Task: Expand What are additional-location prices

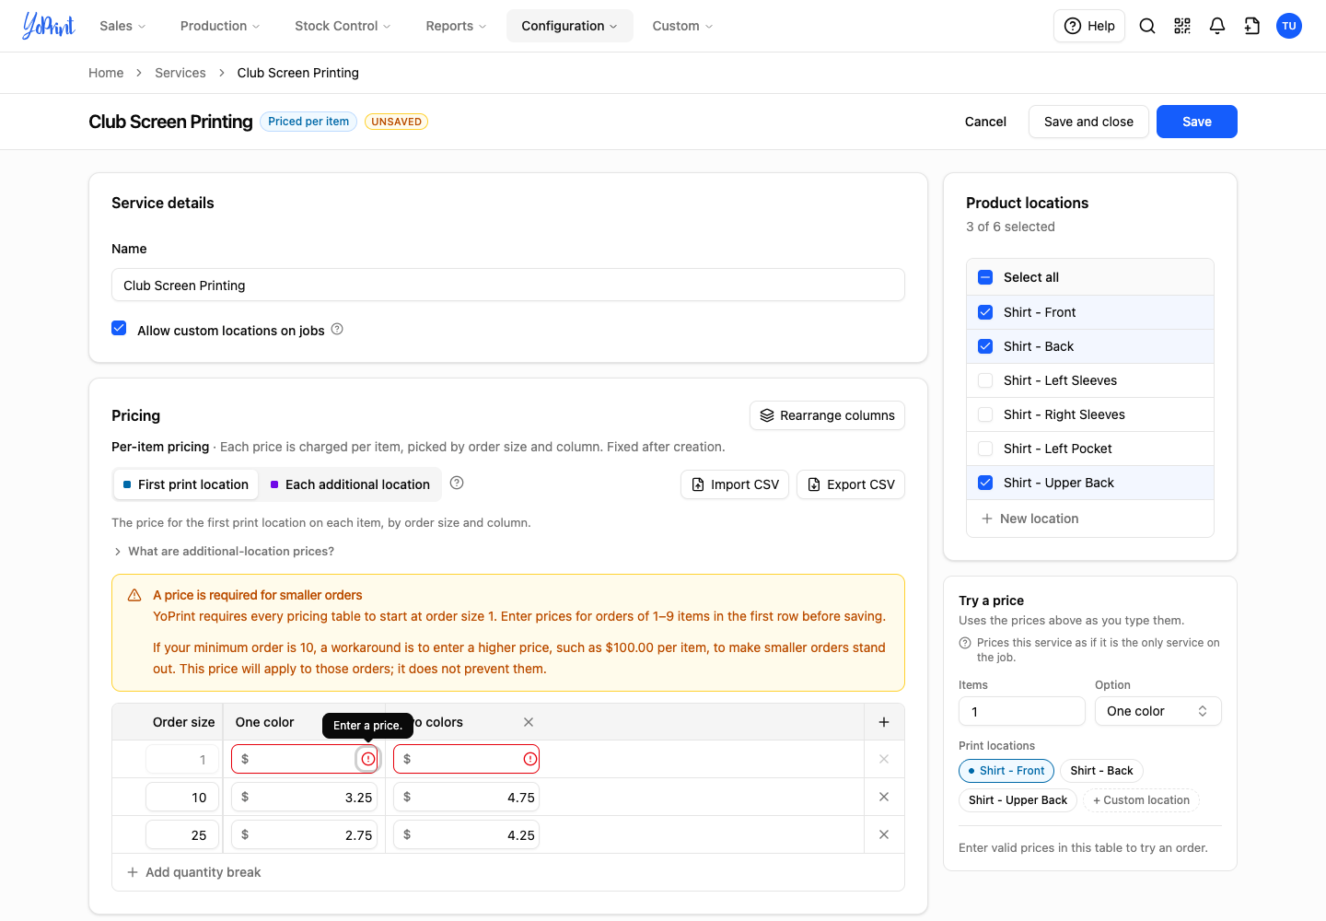Action: click(224, 551)
